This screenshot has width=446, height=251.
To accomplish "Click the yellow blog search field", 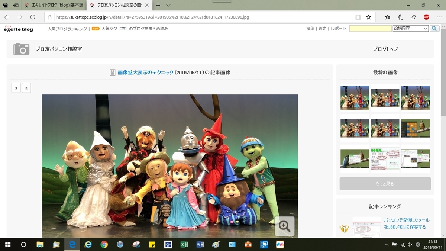I will point(371,29).
